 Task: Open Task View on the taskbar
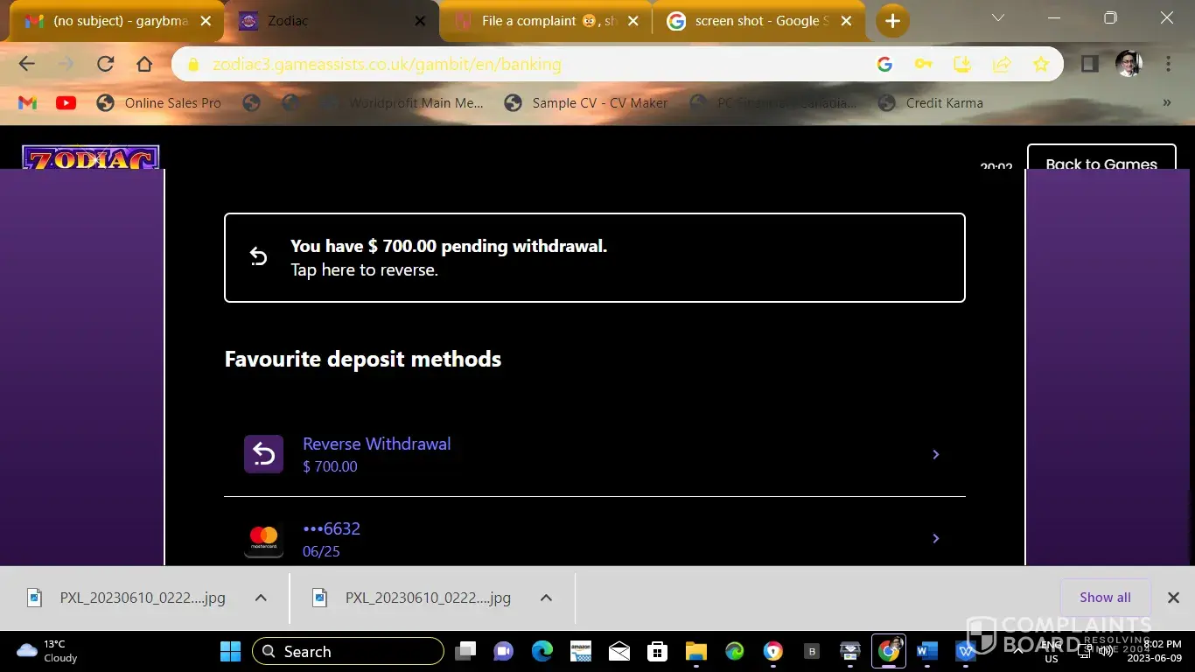[465, 651]
